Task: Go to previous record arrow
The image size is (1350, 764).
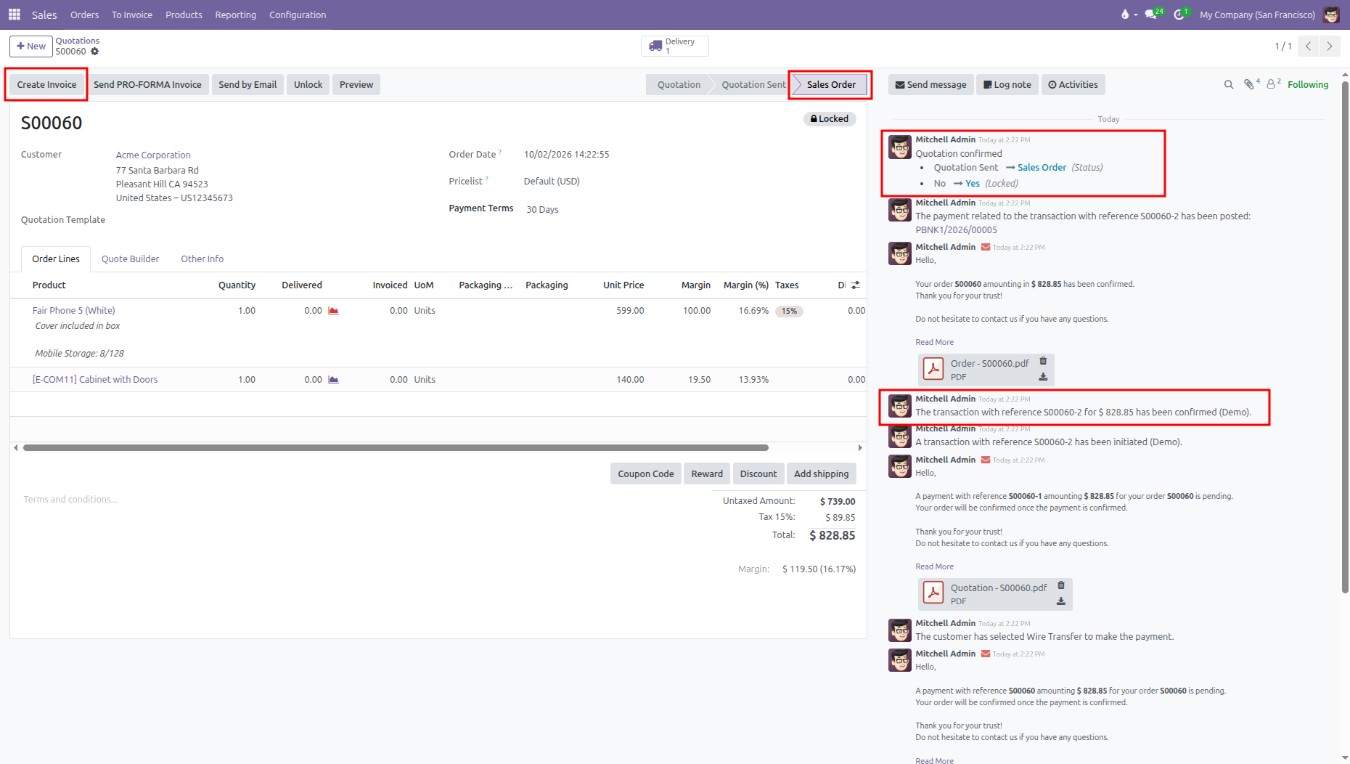Action: 1308,46
